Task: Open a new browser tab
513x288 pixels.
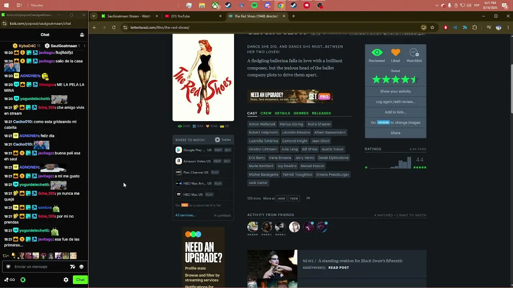Action: (293, 16)
